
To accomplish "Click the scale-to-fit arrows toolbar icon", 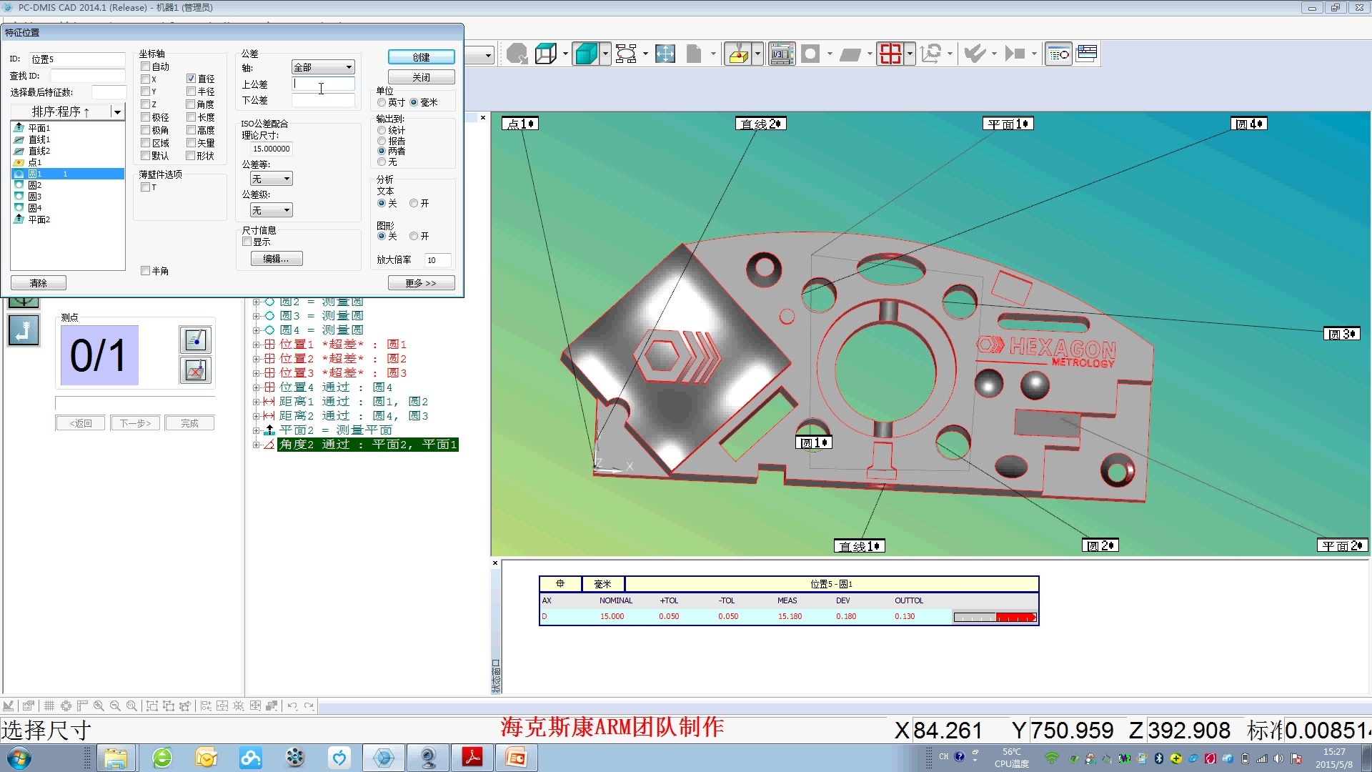I will pyautogui.click(x=665, y=54).
